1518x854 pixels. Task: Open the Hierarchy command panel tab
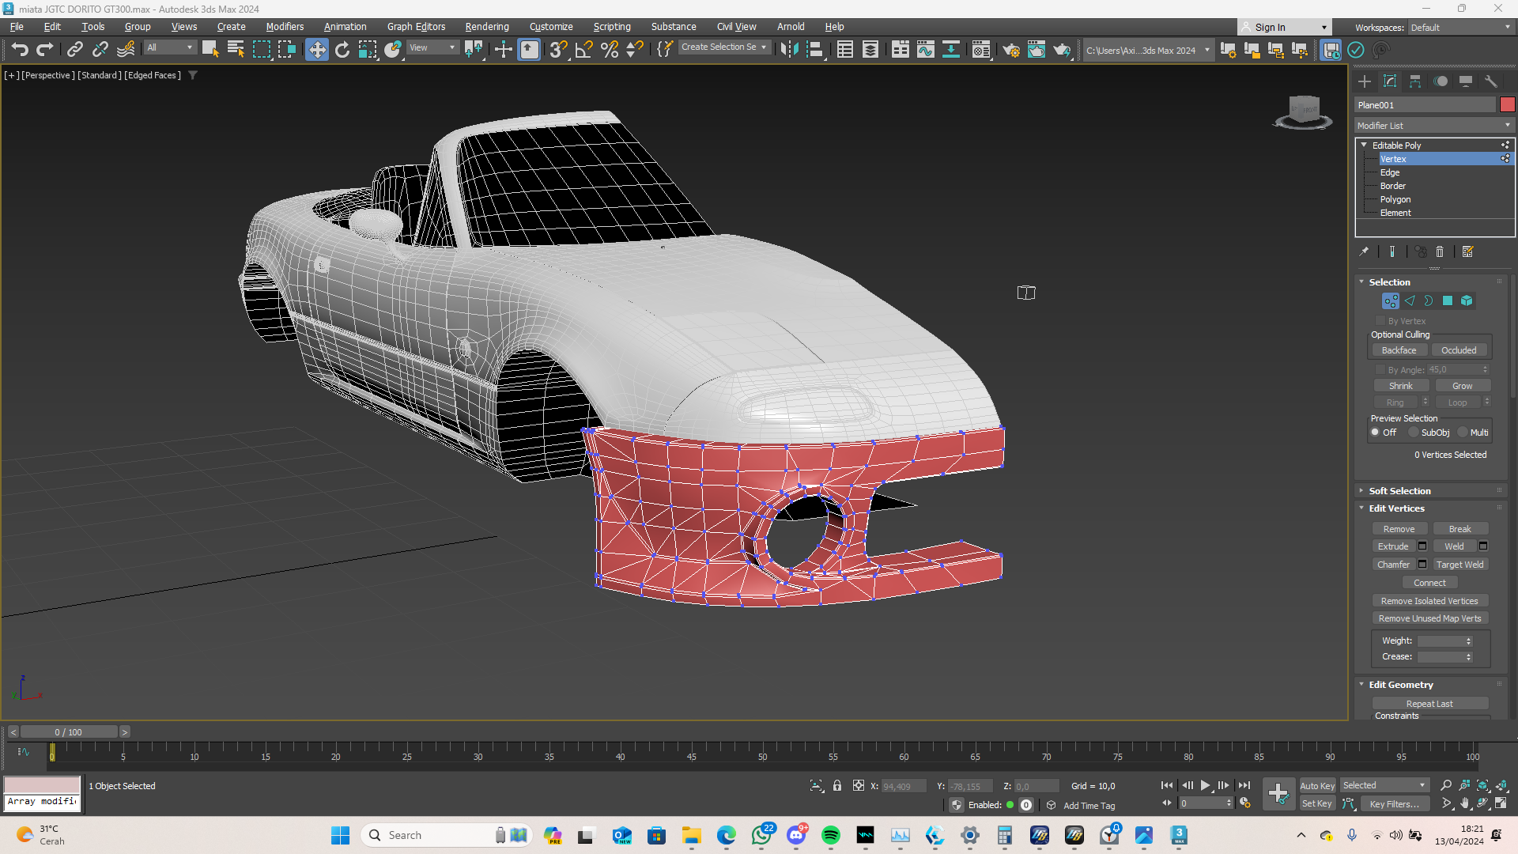point(1415,81)
